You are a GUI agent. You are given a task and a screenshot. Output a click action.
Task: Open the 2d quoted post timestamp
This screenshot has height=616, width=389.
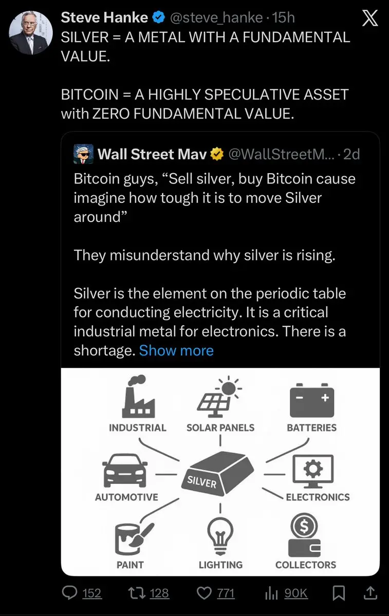351,154
